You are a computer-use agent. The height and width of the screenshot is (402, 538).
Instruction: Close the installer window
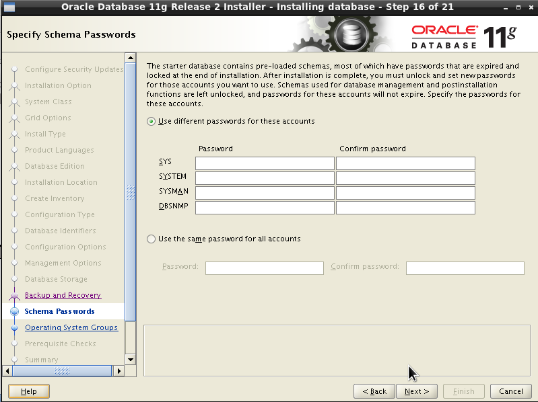coord(531,7)
